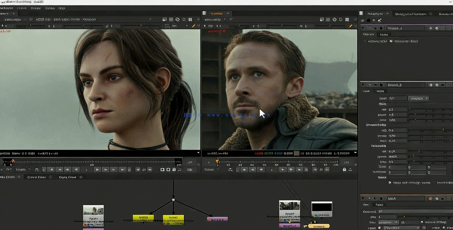Open the dropdown button in the color properties panel

tap(418, 98)
